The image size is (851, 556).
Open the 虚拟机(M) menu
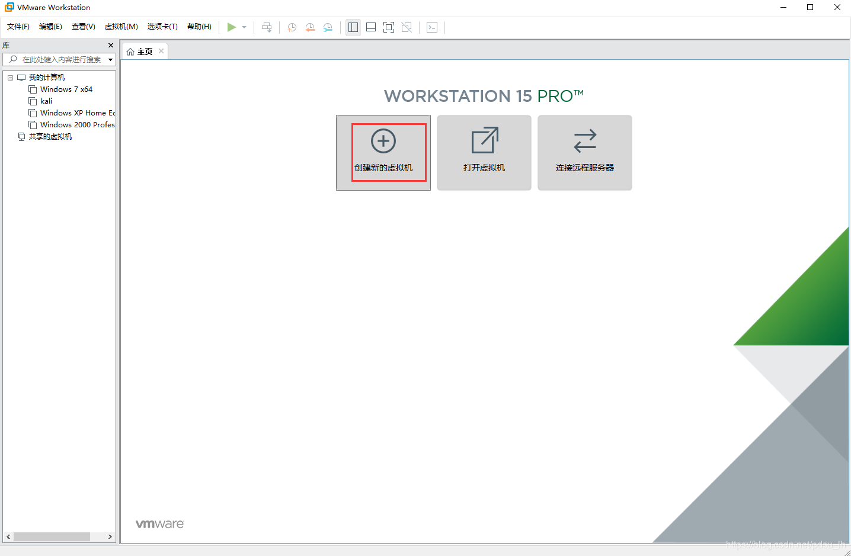tap(121, 27)
